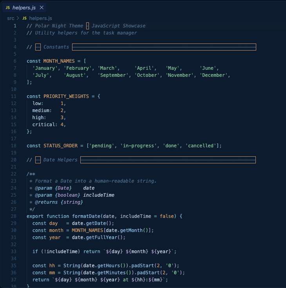The width and height of the screenshot is (286, 288).
Task: Click the 'Date Helpers' section comment
Action: click(60, 160)
